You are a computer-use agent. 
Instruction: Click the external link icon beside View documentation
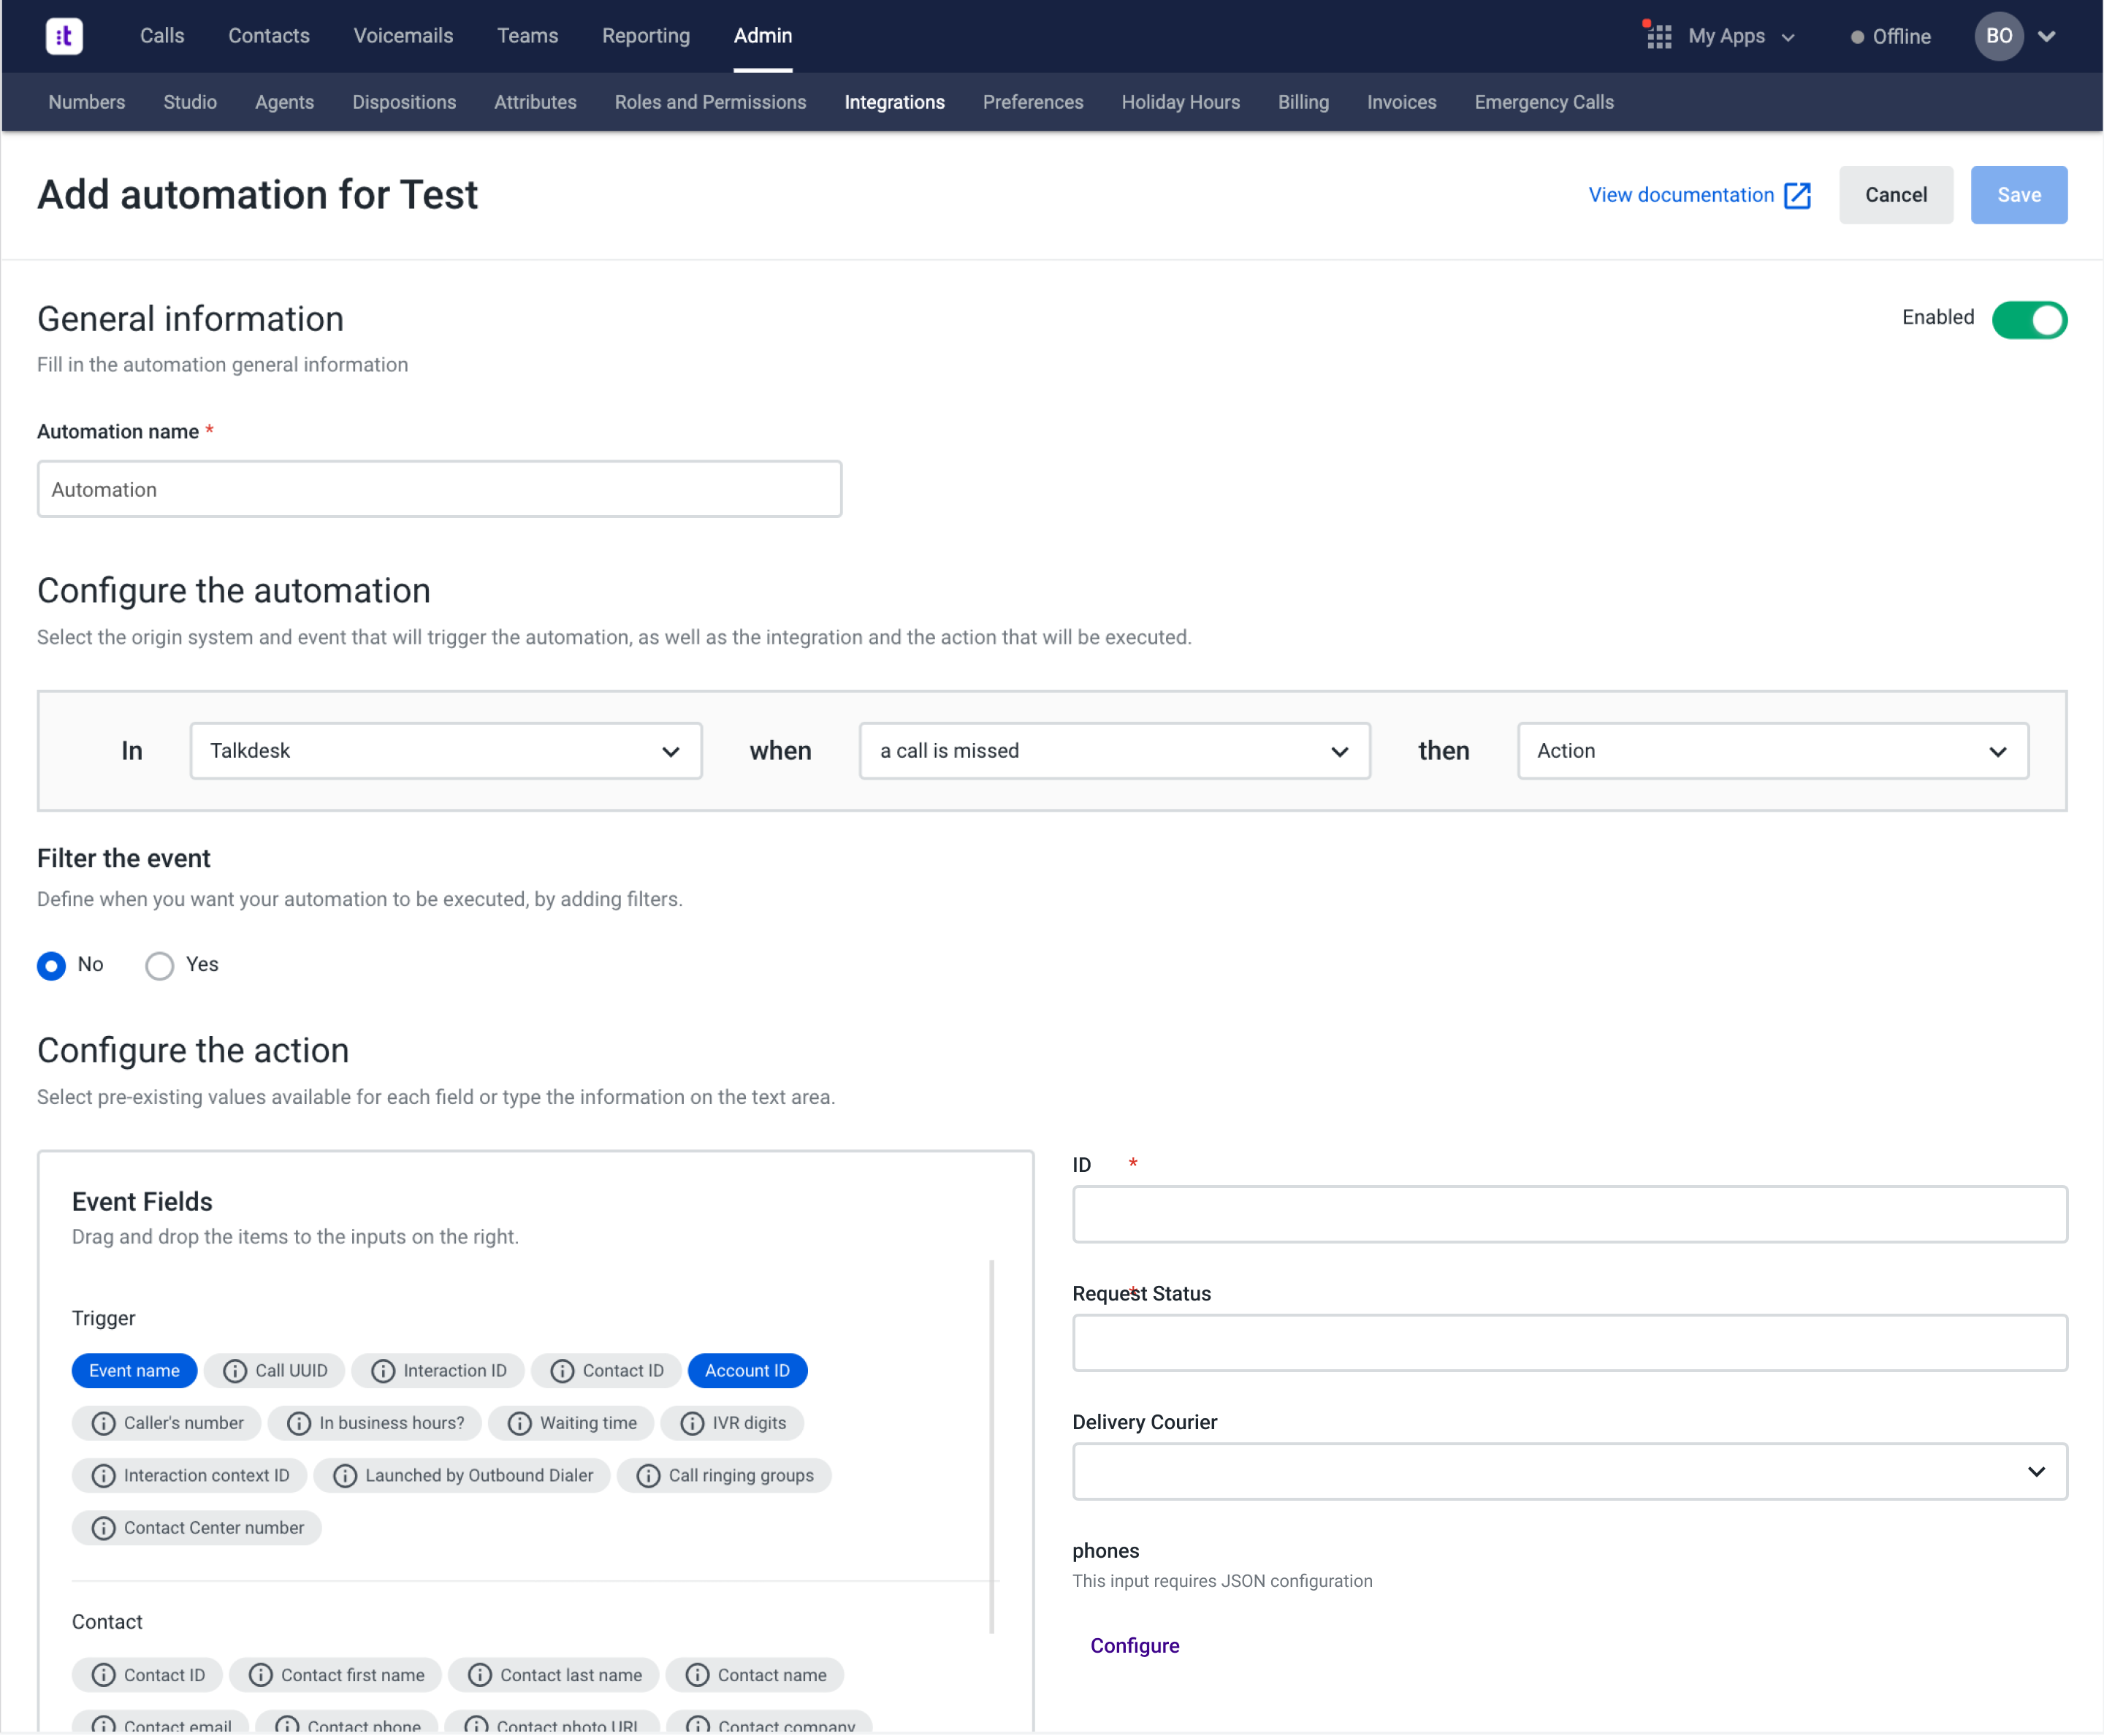click(x=1798, y=195)
